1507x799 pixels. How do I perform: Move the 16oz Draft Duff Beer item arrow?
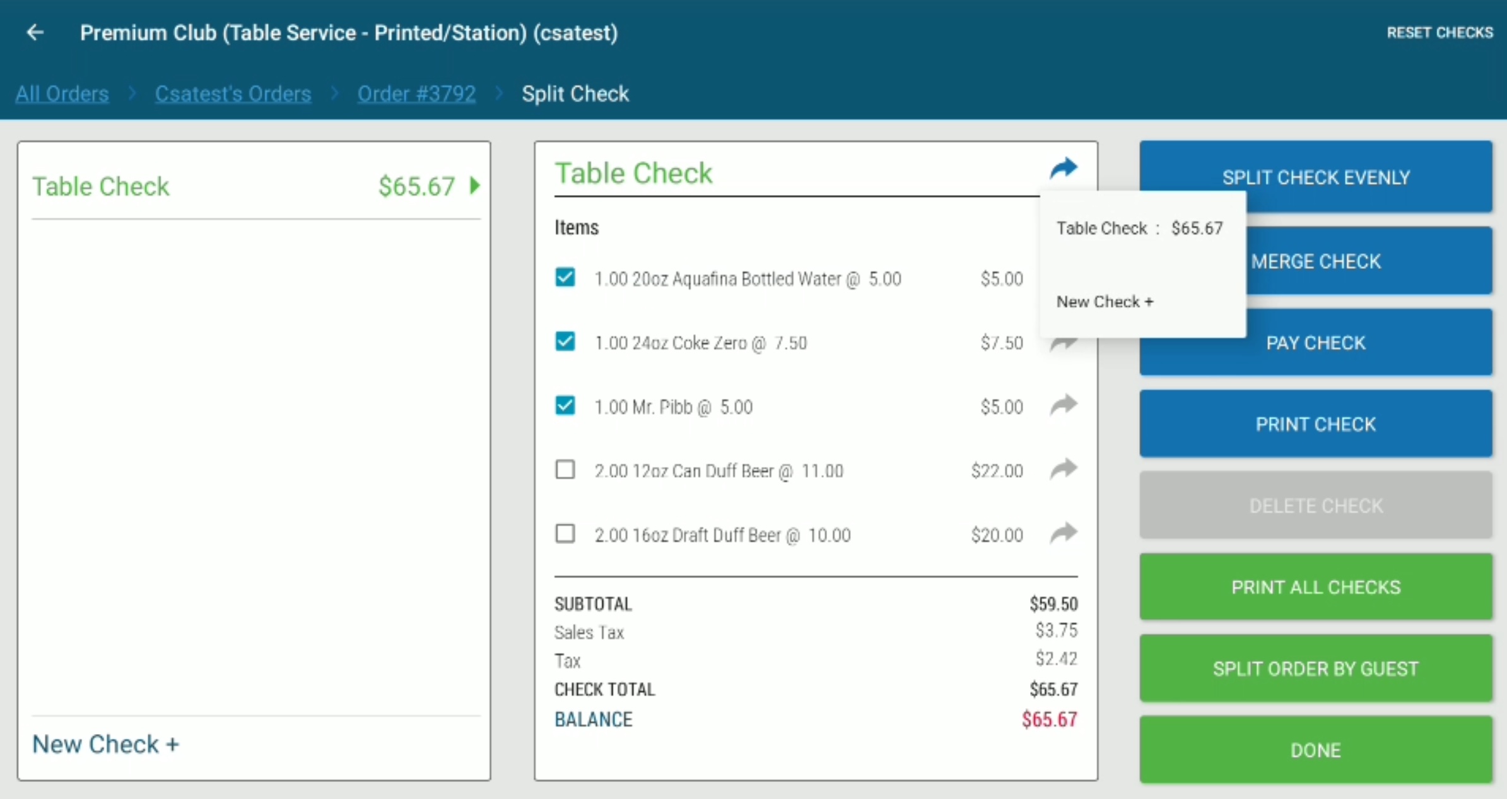coord(1064,533)
